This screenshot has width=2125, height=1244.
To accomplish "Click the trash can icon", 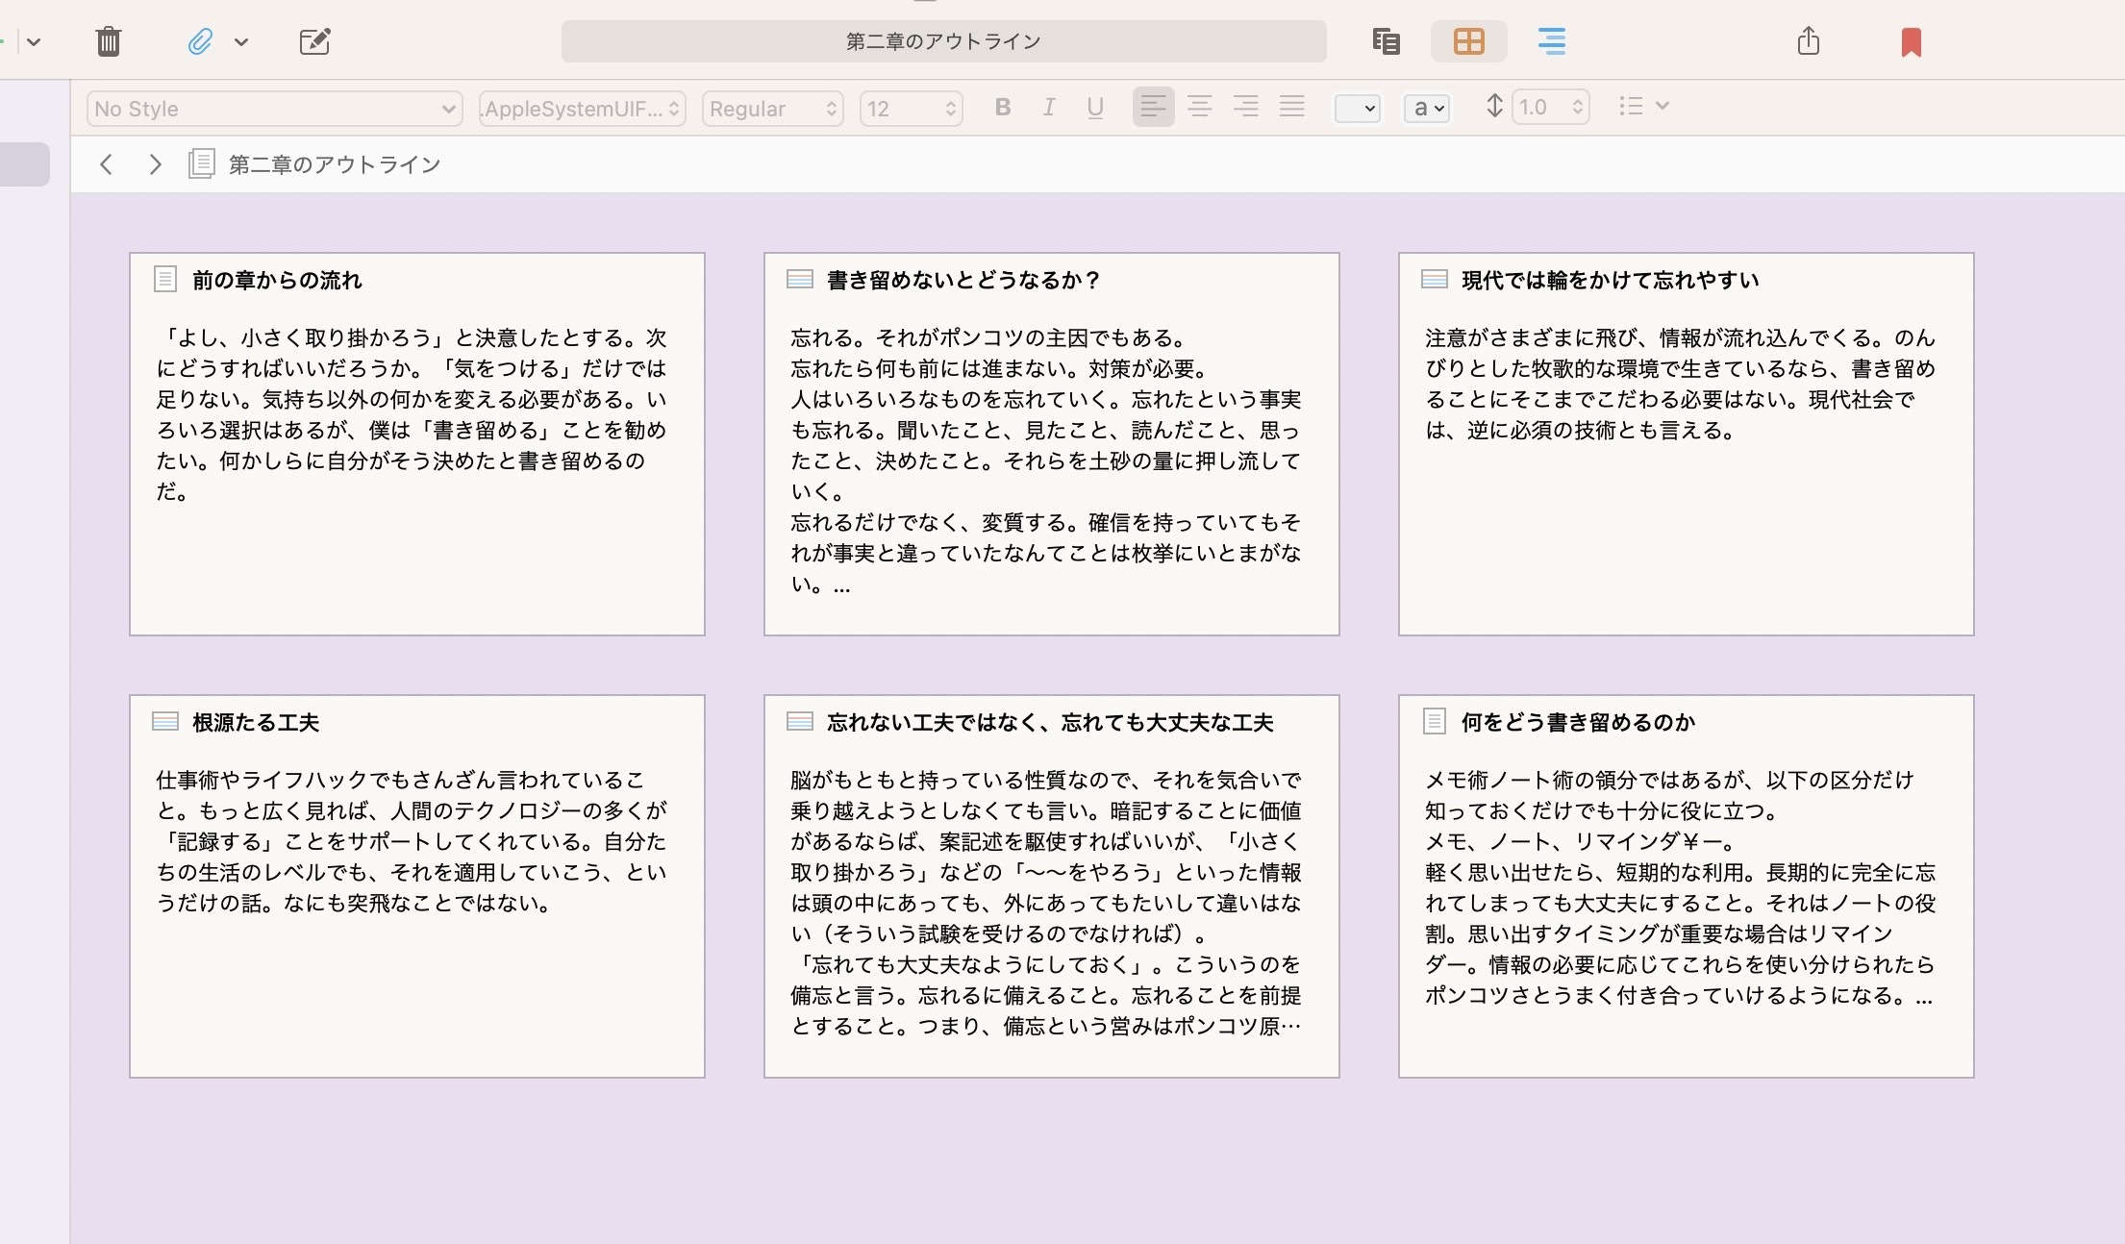I will 109,41.
